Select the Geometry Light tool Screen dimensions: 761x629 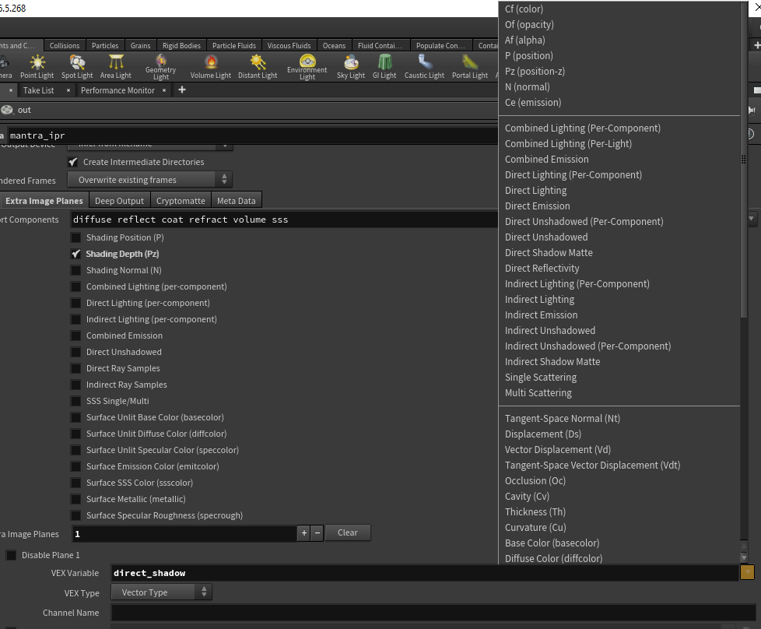coord(161,66)
